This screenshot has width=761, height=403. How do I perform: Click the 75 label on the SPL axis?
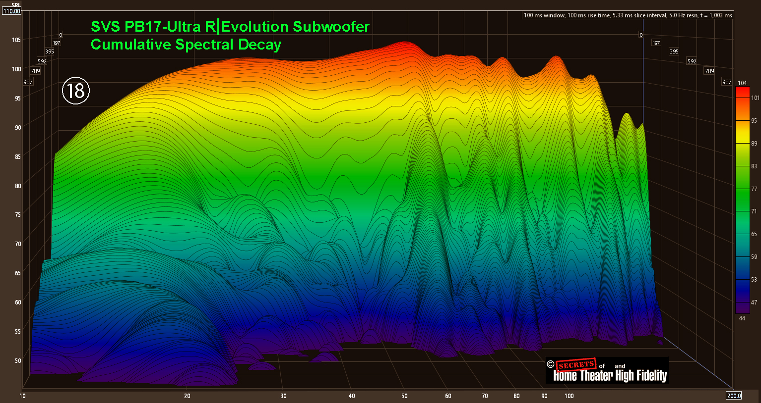coord(18,214)
